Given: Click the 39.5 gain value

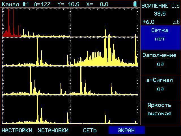Looking at the screenshot, I should [160, 14].
